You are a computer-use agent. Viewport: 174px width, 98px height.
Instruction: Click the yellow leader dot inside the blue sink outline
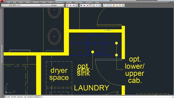(93, 52)
